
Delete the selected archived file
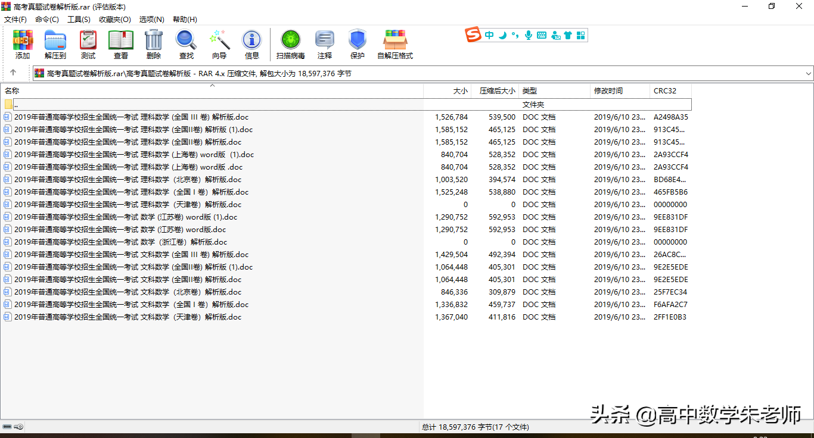coord(153,44)
